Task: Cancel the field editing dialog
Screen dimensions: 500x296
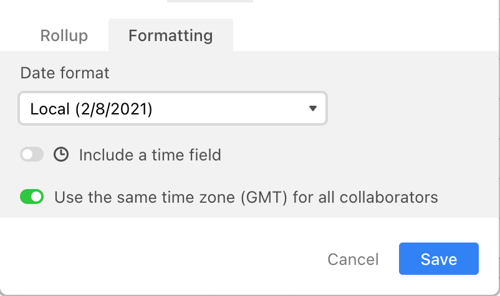Action: tap(353, 259)
